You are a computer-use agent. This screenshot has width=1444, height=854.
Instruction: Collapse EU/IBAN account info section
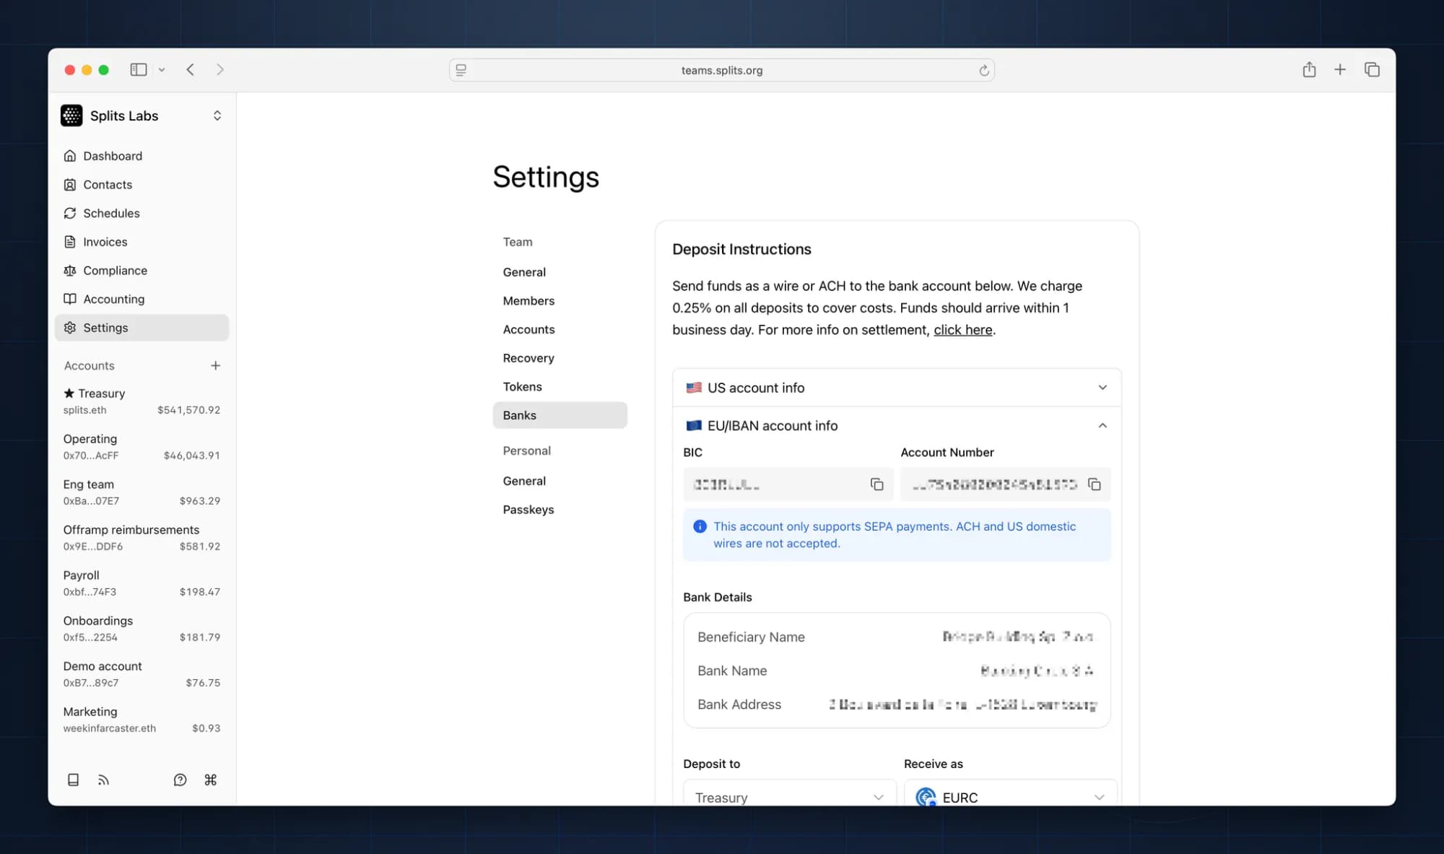tap(1102, 426)
